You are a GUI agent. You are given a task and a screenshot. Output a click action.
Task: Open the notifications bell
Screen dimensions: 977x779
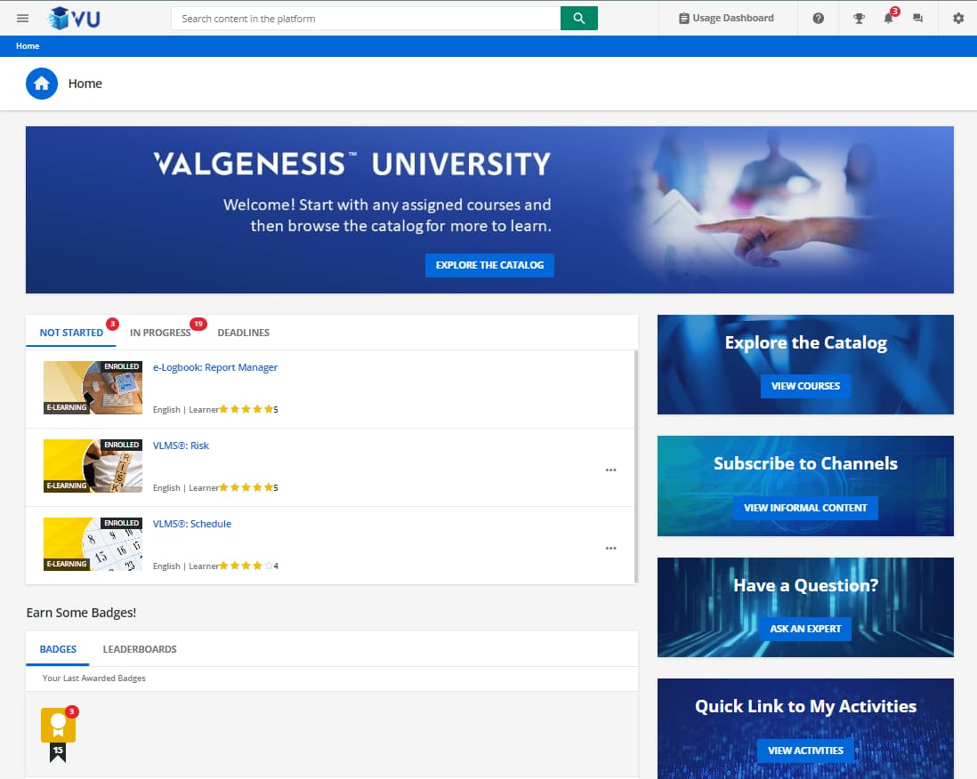888,18
